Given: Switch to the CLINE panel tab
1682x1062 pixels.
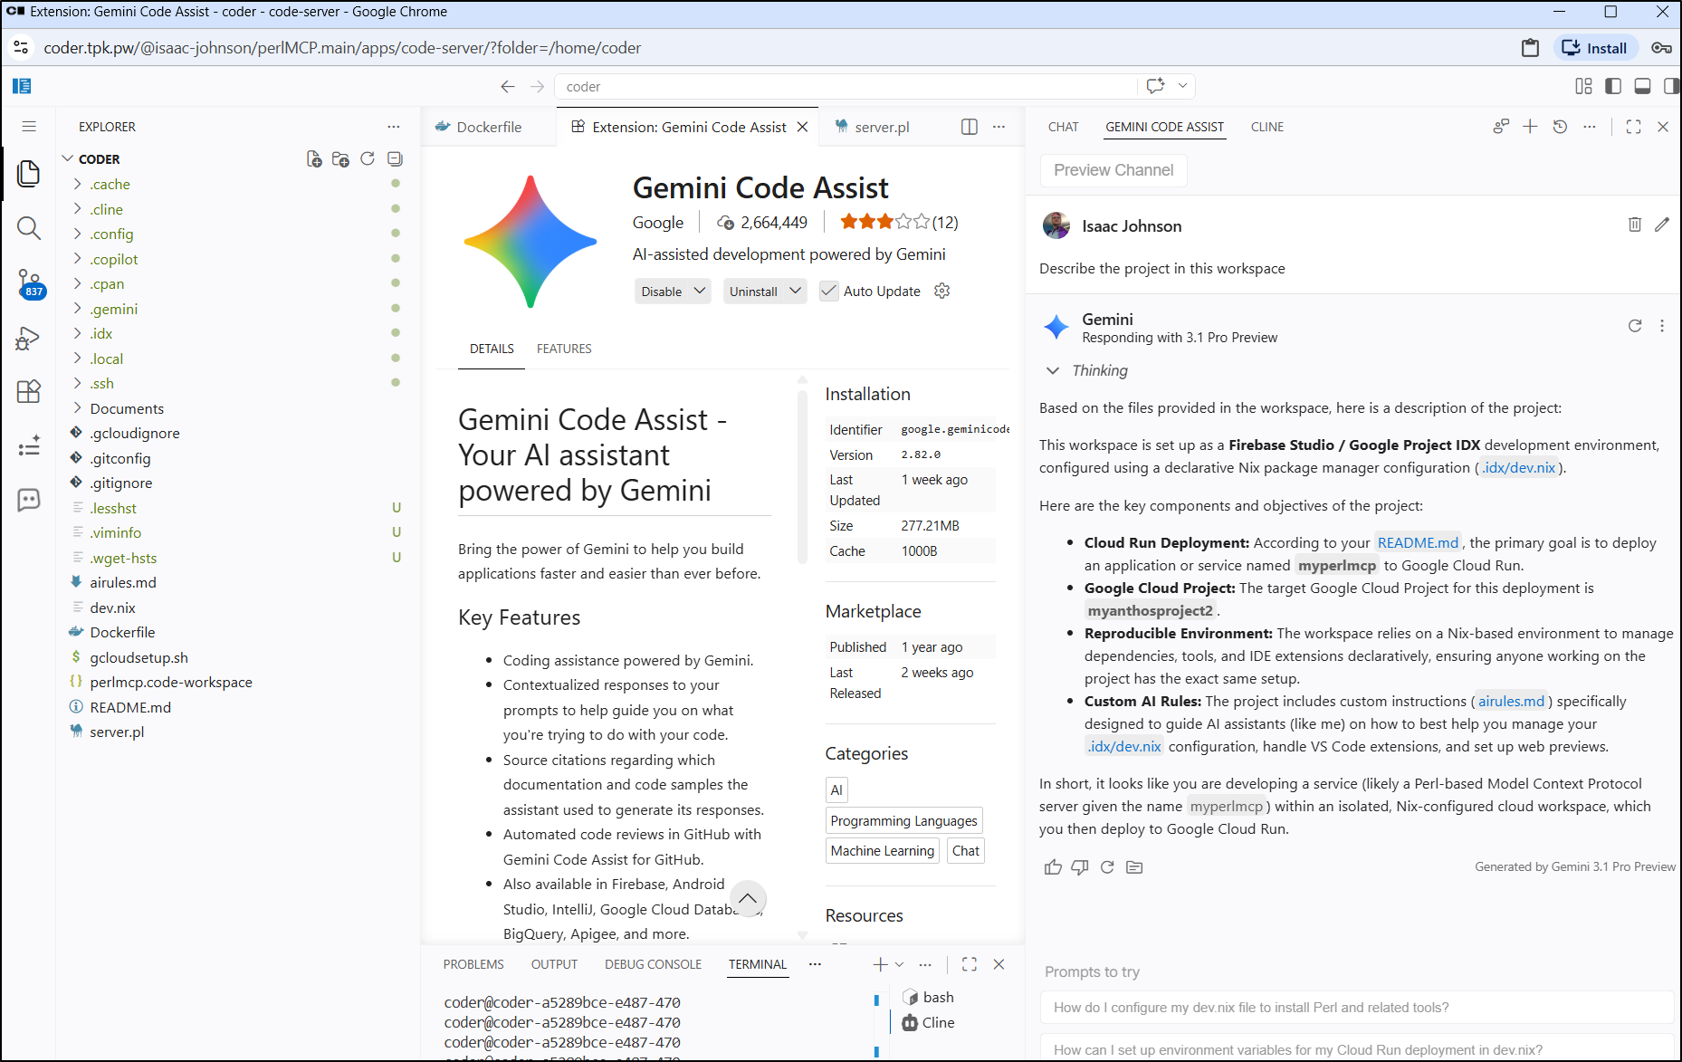Looking at the screenshot, I should point(1267,127).
